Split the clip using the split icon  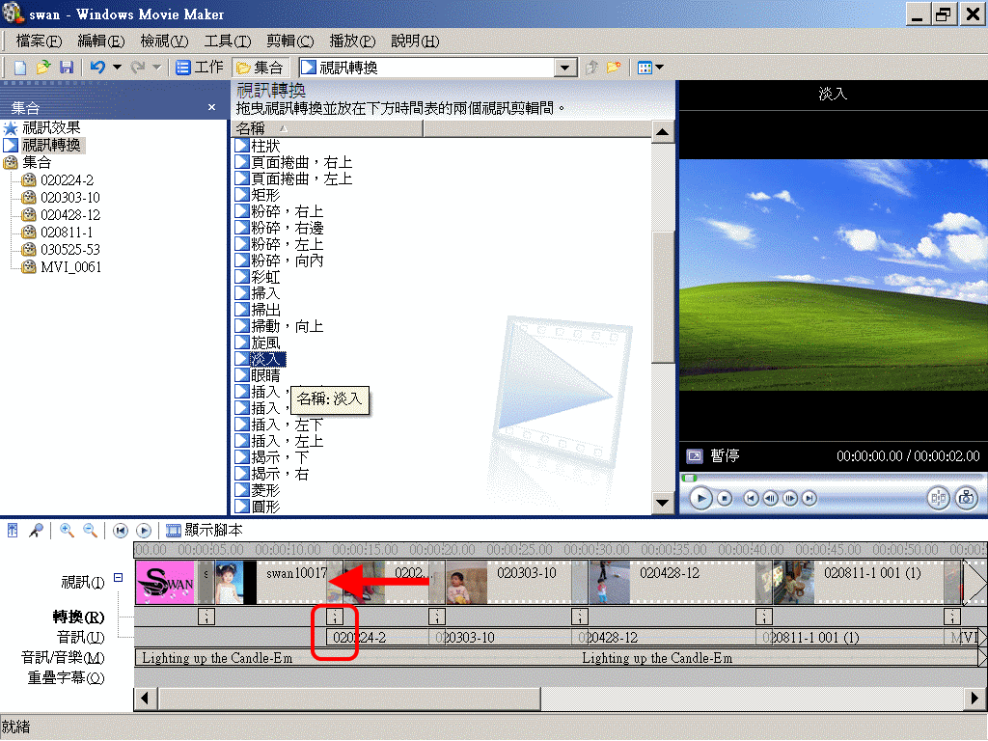tap(938, 498)
